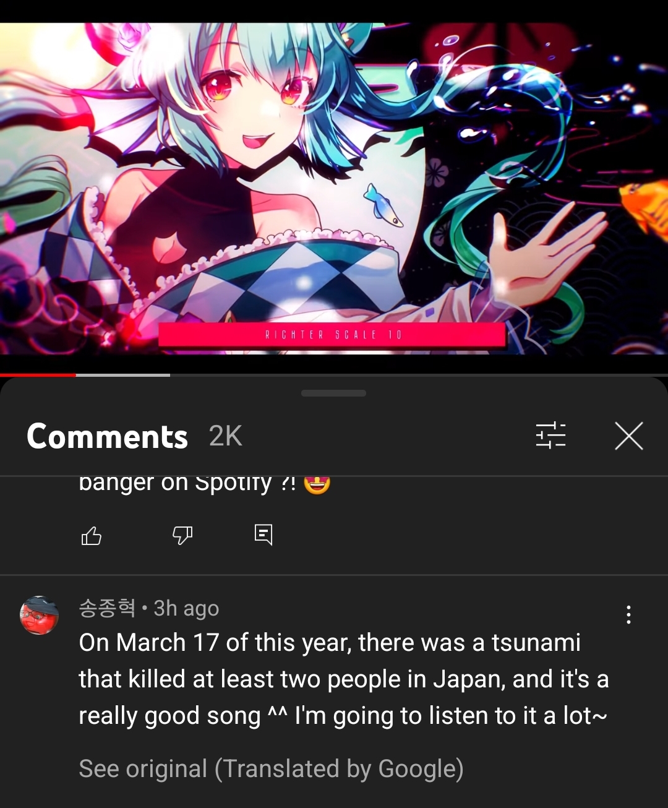Tap the Comments header title
The image size is (668, 808).
tap(107, 436)
